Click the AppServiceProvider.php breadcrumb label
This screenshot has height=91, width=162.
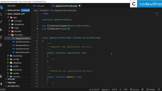pos(65,10)
